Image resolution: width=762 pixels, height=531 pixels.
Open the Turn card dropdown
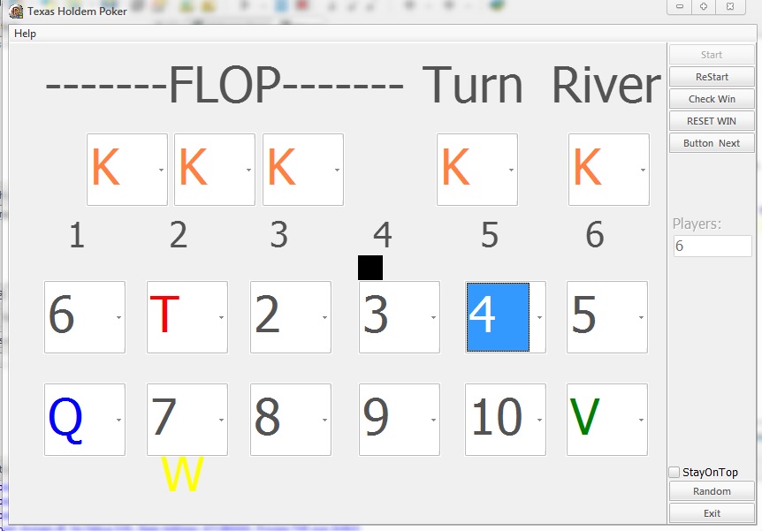511,171
